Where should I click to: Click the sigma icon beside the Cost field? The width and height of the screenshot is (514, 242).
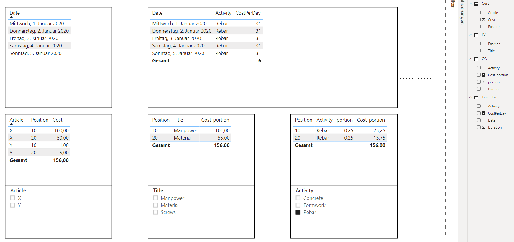pos(484,20)
